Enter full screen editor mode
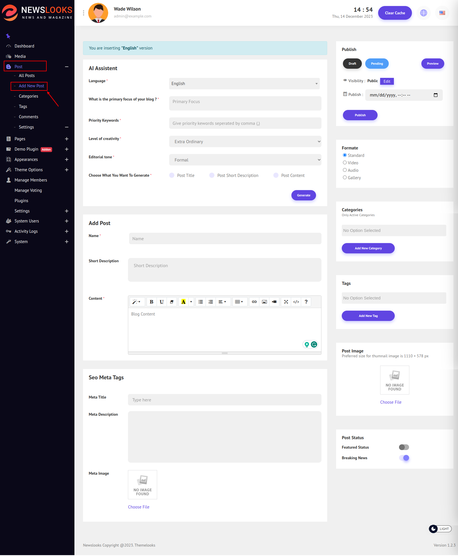Image resolution: width=458 pixels, height=556 pixels. 286,302
